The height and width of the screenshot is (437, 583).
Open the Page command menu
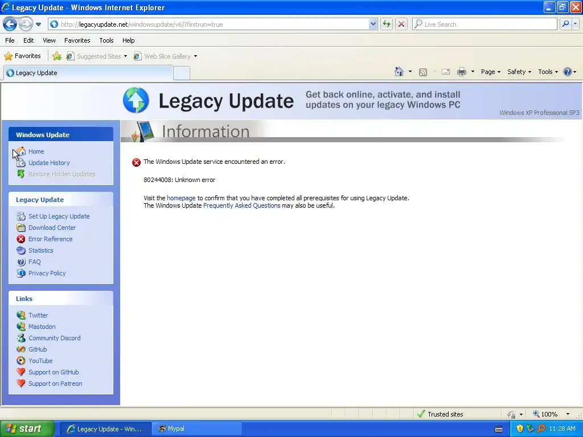[490, 72]
